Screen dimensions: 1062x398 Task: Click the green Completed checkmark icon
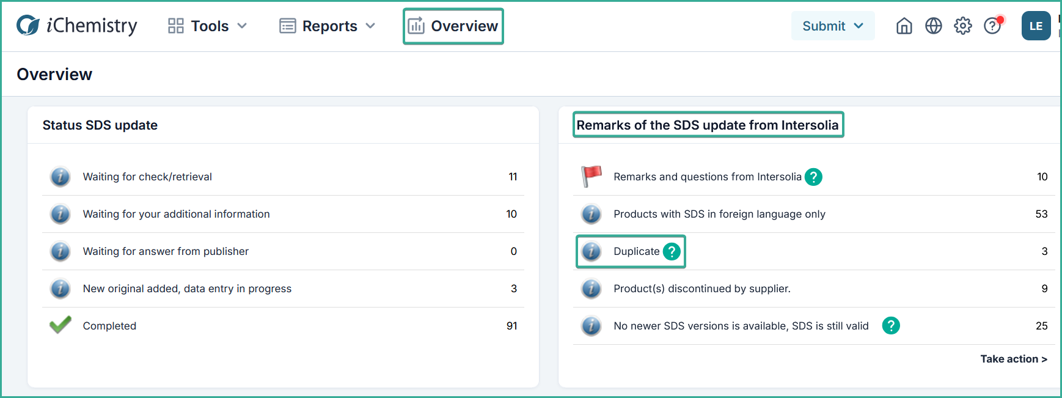tap(60, 325)
